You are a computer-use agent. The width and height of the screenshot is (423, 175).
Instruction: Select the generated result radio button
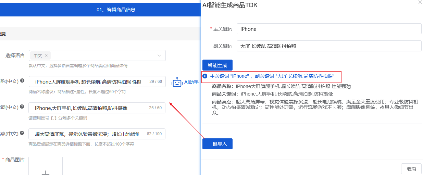click(205, 76)
